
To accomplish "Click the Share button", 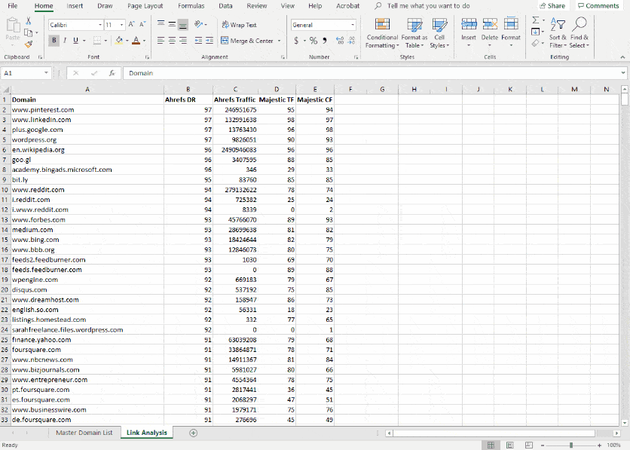I will [x=551, y=5].
